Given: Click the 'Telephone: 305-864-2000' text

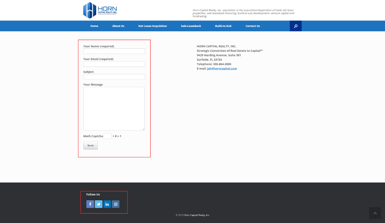Looking at the screenshot, I should coord(214,64).
